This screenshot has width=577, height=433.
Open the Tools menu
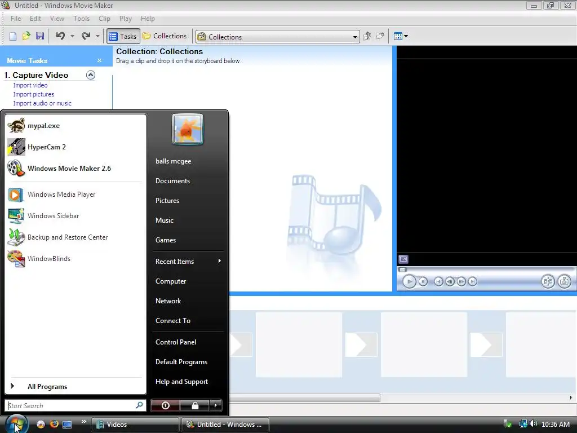[x=81, y=19]
